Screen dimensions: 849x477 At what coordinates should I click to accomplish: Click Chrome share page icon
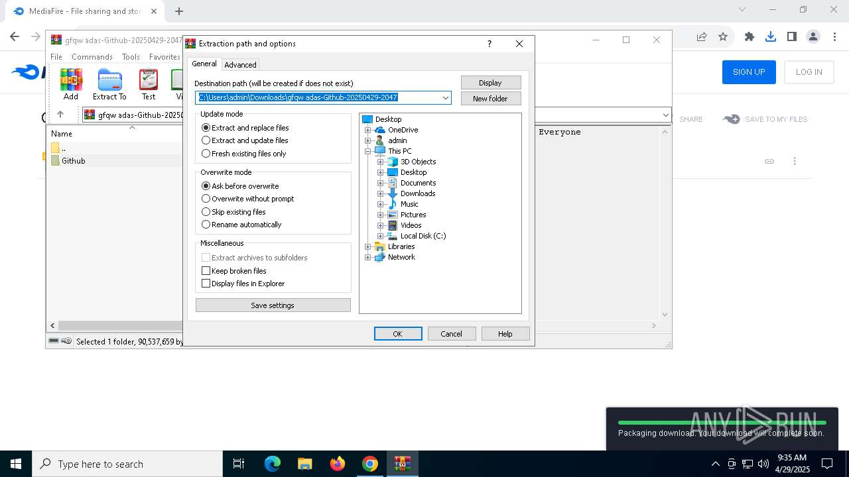click(702, 36)
